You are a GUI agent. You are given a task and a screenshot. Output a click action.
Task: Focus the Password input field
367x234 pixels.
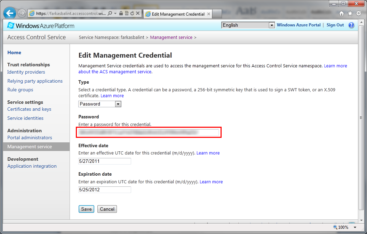click(149, 132)
